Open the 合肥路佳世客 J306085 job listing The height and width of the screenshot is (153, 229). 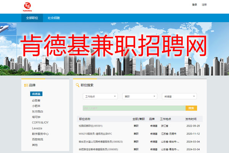[x=98, y=149]
